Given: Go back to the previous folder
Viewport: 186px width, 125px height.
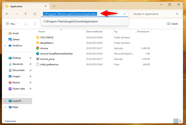Looking at the screenshot, I should pyautogui.click(x=7, y=14).
